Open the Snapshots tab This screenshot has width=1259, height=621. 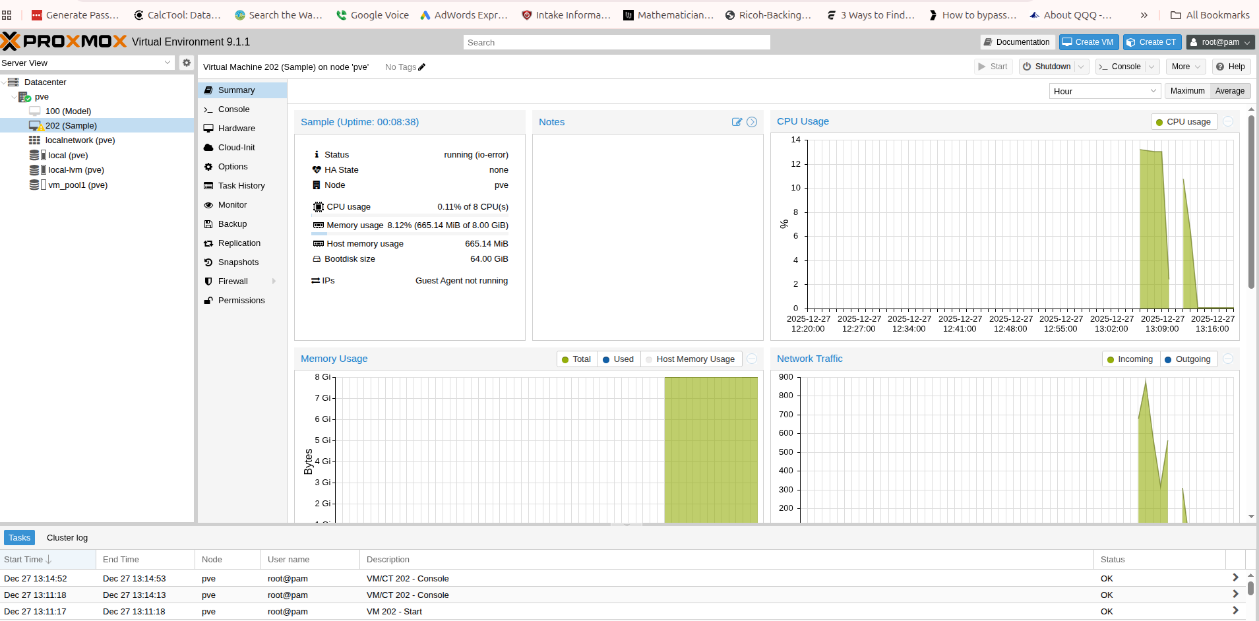click(x=242, y=262)
